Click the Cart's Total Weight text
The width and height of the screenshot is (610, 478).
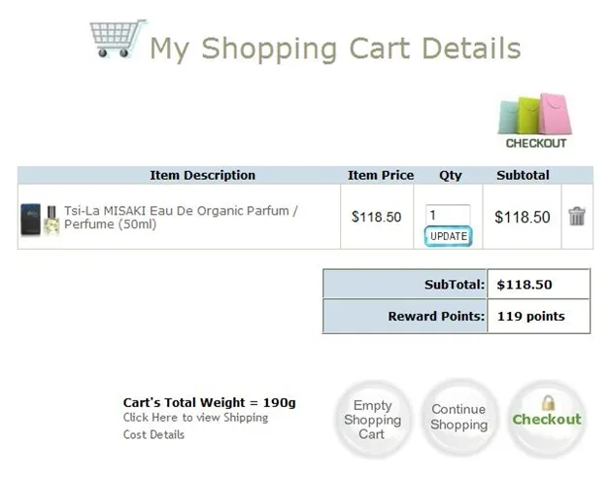pyautogui.click(x=209, y=402)
